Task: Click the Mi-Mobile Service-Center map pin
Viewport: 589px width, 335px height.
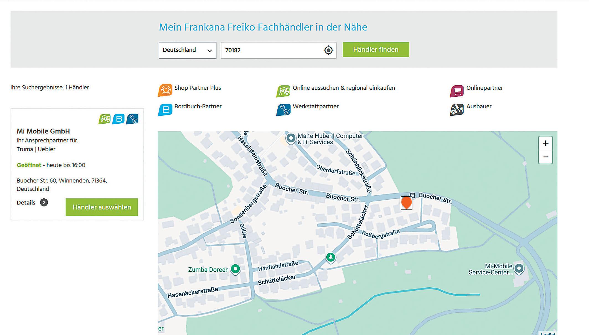Action: 519,268
